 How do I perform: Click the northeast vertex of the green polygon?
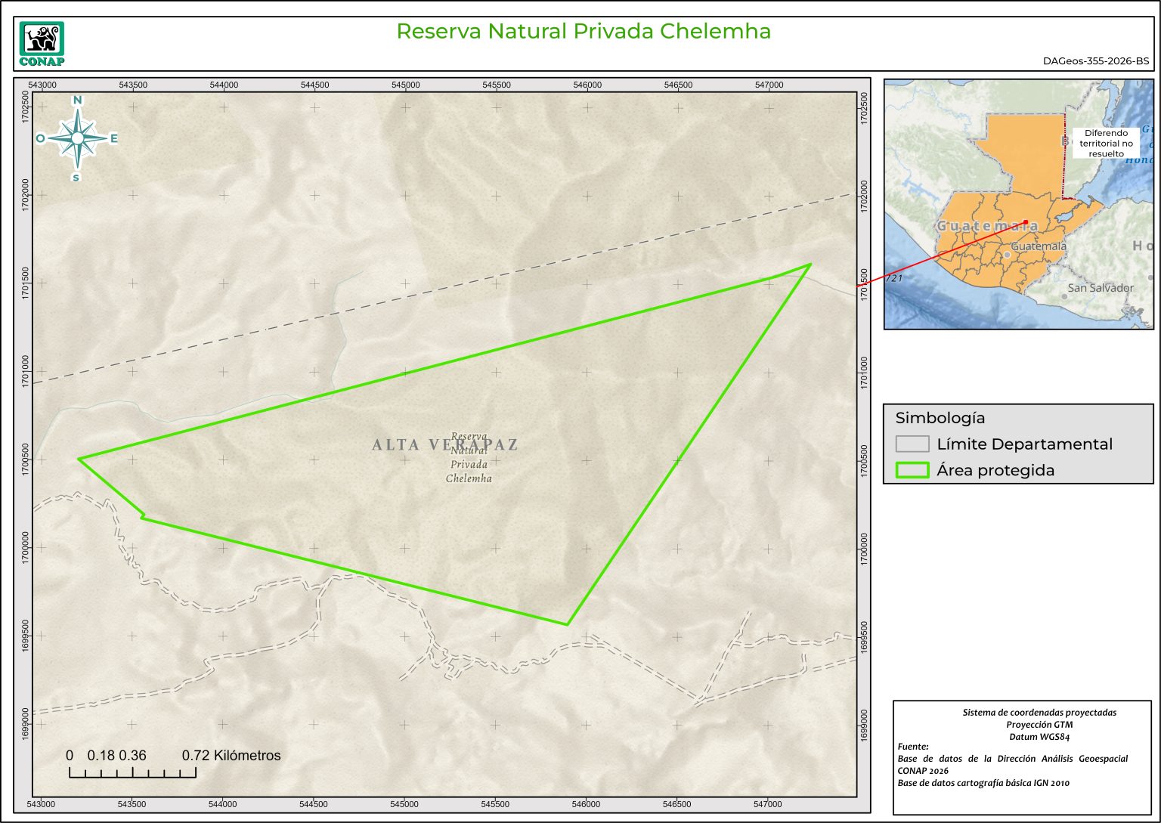[810, 265]
